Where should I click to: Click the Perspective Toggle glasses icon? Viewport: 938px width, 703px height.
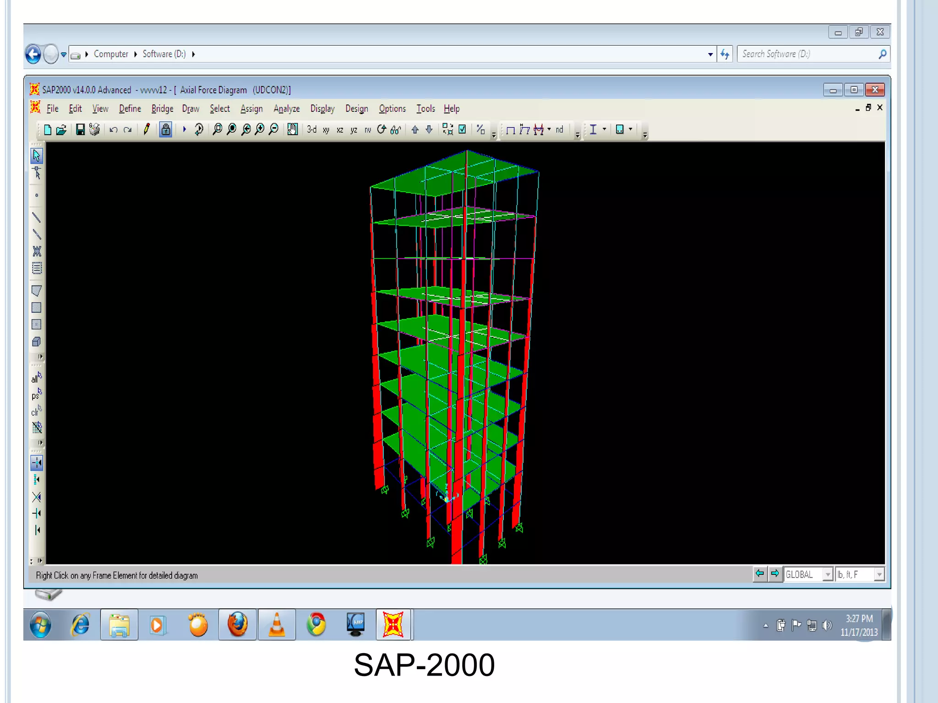click(396, 130)
